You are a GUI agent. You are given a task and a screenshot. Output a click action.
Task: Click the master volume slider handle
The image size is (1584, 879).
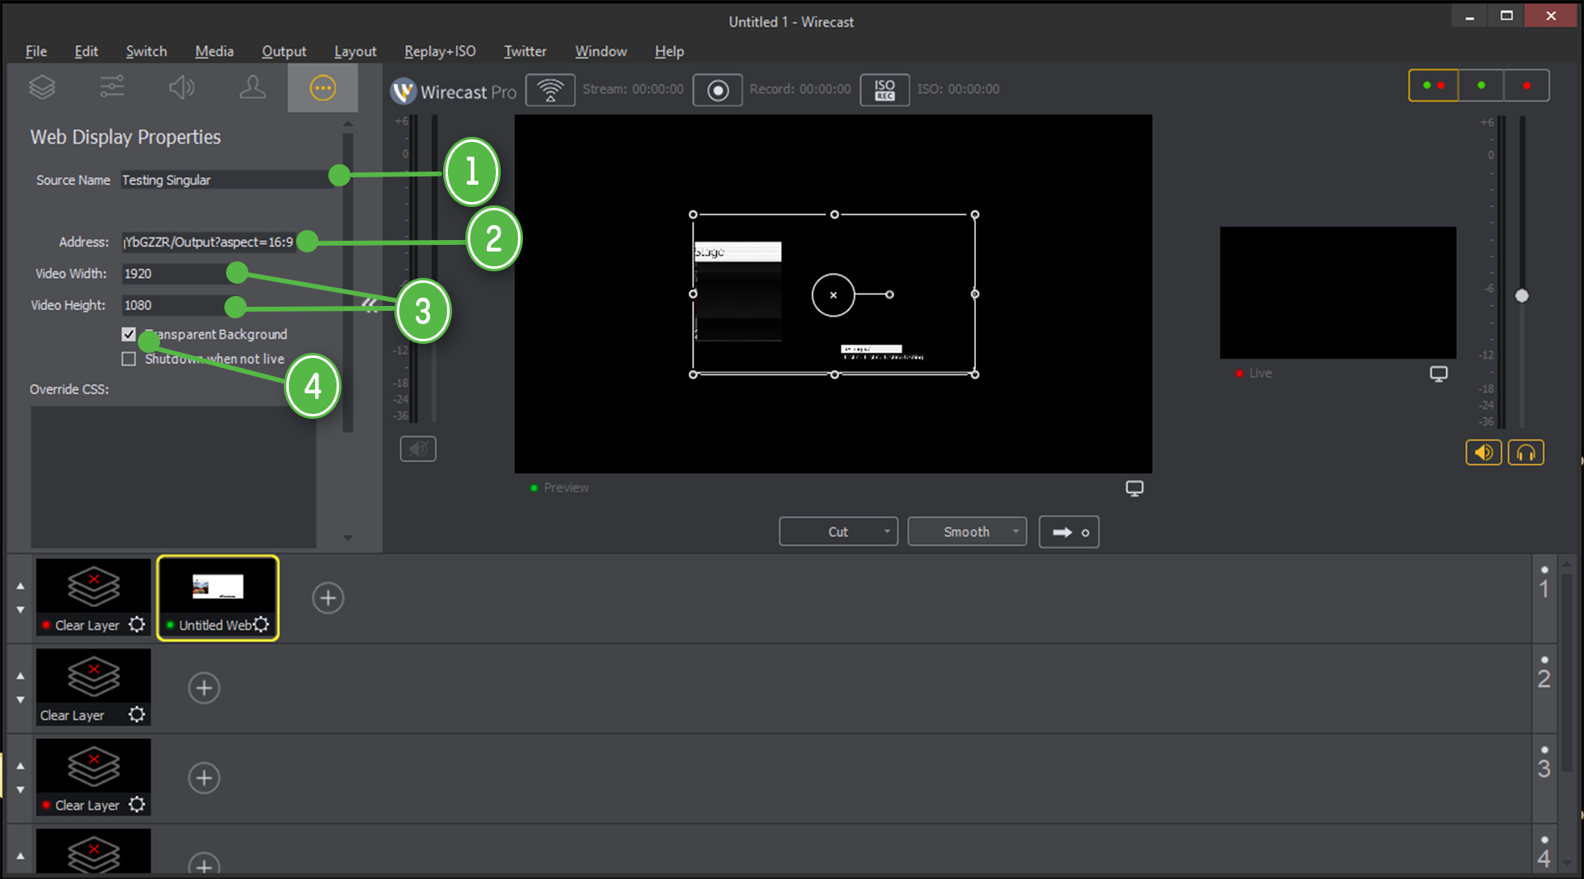pyautogui.click(x=1521, y=296)
